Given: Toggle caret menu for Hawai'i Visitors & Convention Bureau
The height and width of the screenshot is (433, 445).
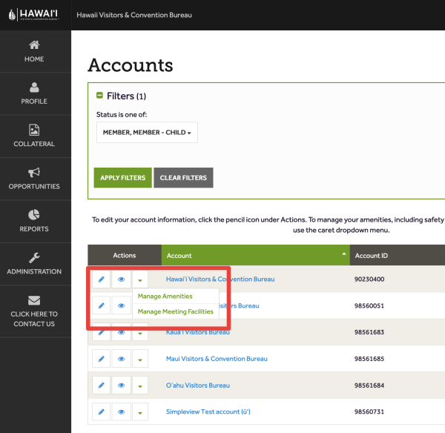Looking at the screenshot, I should pos(140,280).
